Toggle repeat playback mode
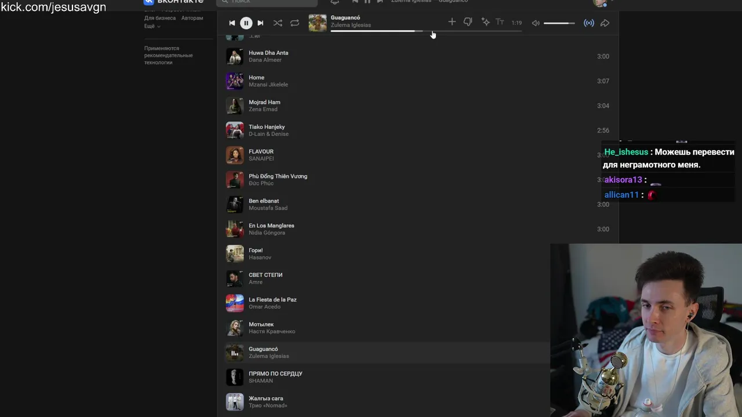 pos(294,23)
